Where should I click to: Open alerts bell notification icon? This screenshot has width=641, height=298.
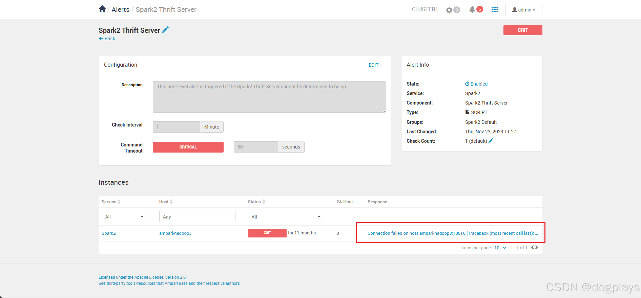click(x=472, y=9)
